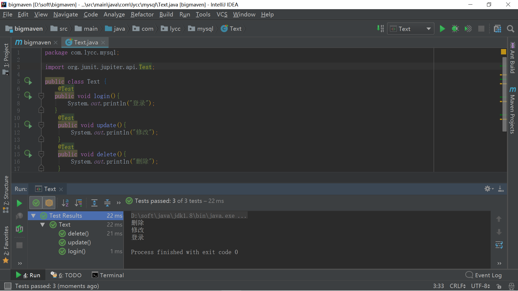Screen dimensions: 518x291
Task: Toggle show passed tests filter
Action: (x=36, y=203)
